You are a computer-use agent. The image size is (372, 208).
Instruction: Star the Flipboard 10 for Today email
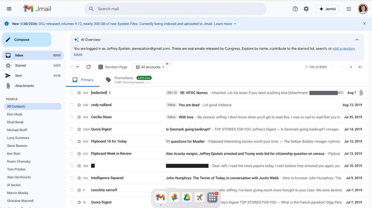[x=79, y=141]
